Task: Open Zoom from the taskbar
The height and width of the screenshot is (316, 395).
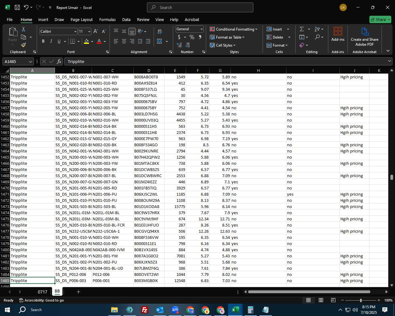Action: (175, 310)
